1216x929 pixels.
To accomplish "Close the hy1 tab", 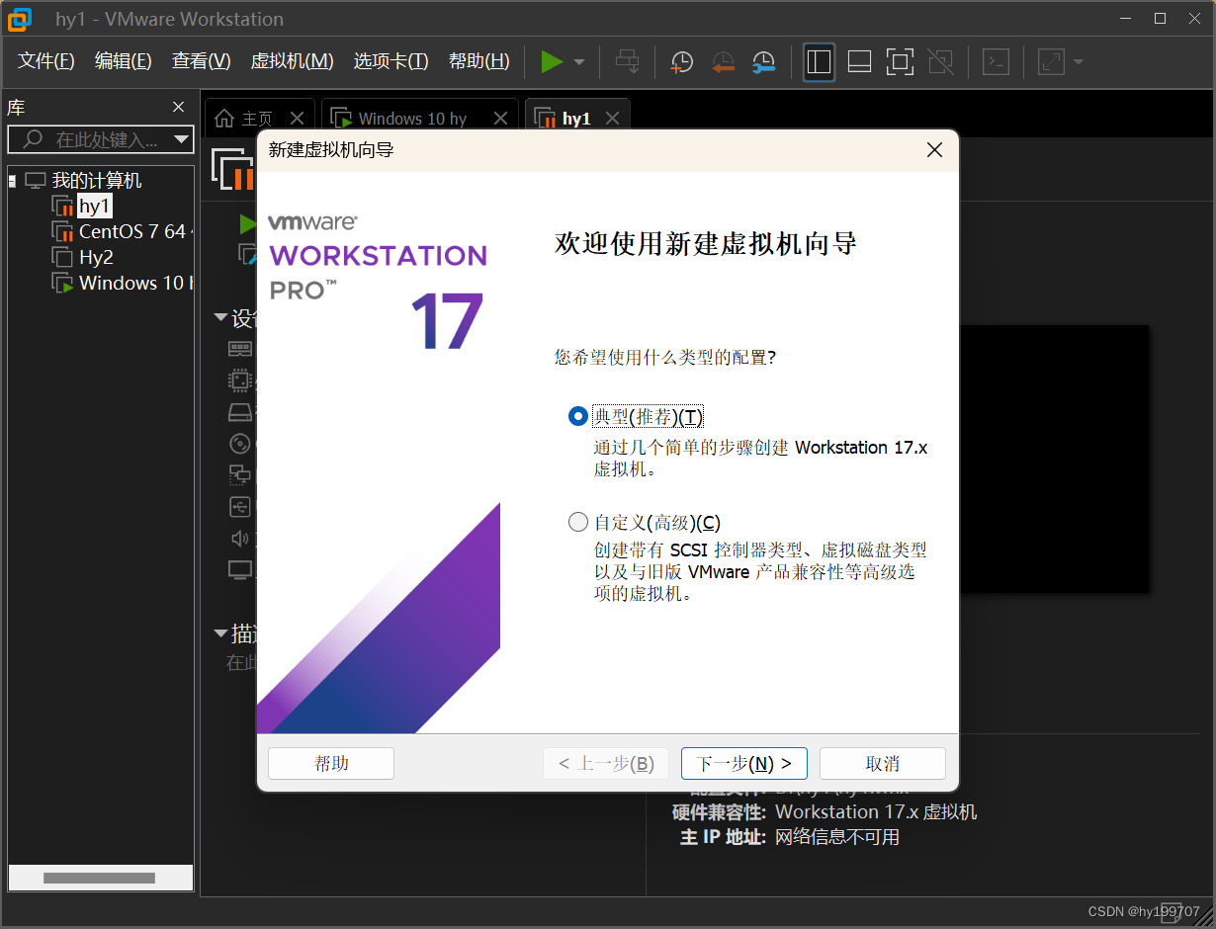I will (x=612, y=119).
